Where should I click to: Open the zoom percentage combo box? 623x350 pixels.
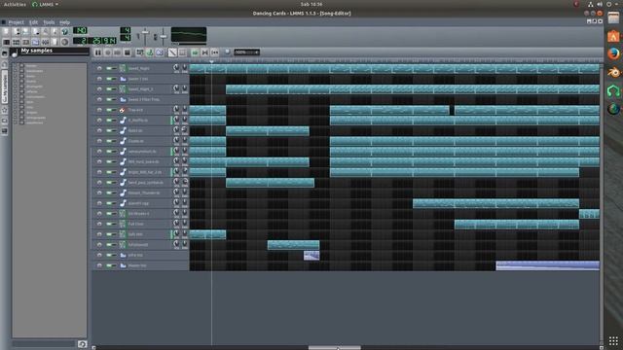246,52
